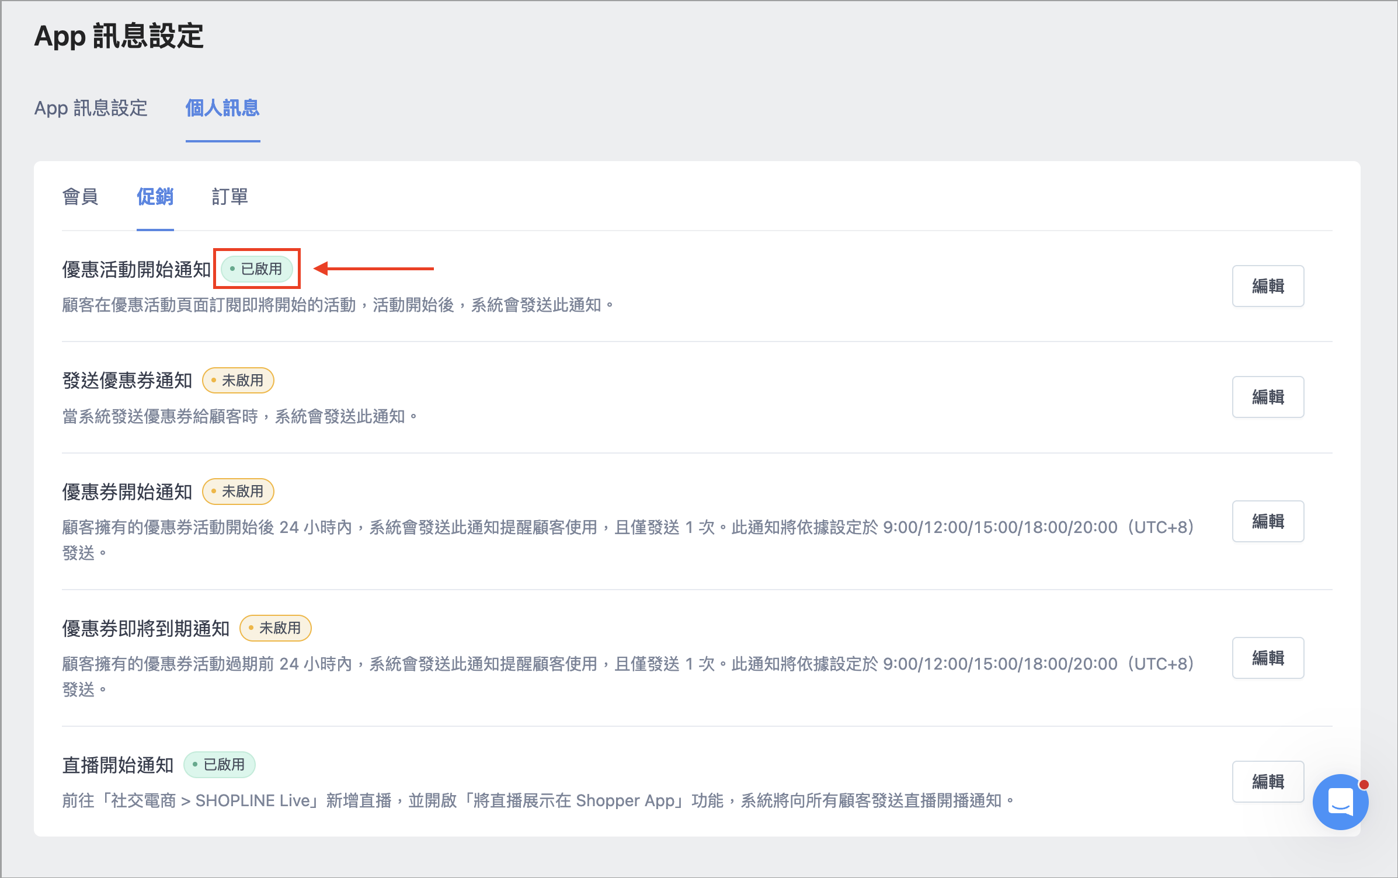1398x878 pixels.
Task: Click the 優惠券即將到期通知 title
Action: click(x=146, y=628)
